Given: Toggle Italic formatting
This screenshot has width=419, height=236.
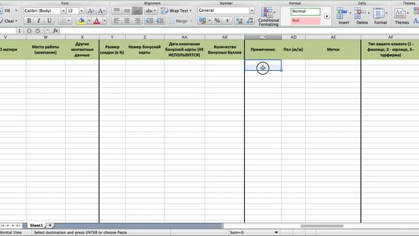Looking at the screenshot, I should [39, 20].
